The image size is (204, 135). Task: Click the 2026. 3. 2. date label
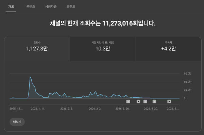click(95, 108)
